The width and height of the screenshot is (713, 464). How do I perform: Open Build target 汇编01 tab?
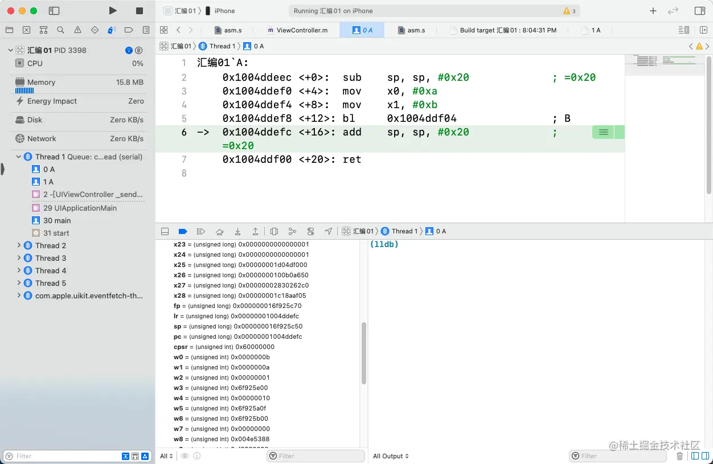[x=503, y=30]
